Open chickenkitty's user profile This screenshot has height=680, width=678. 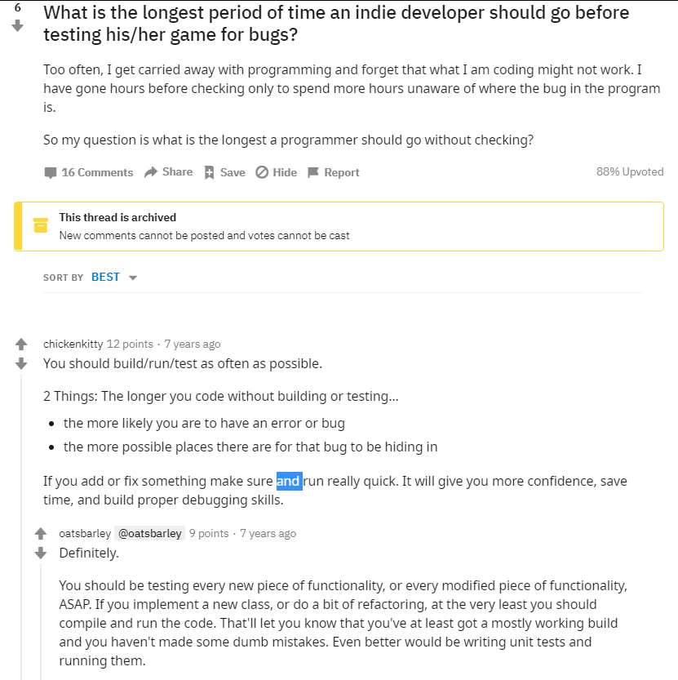pyautogui.click(x=73, y=344)
